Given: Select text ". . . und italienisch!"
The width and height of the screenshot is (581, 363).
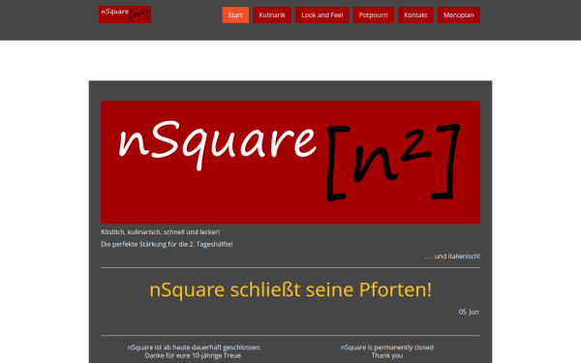Looking at the screenshot, I should [452, 256].
